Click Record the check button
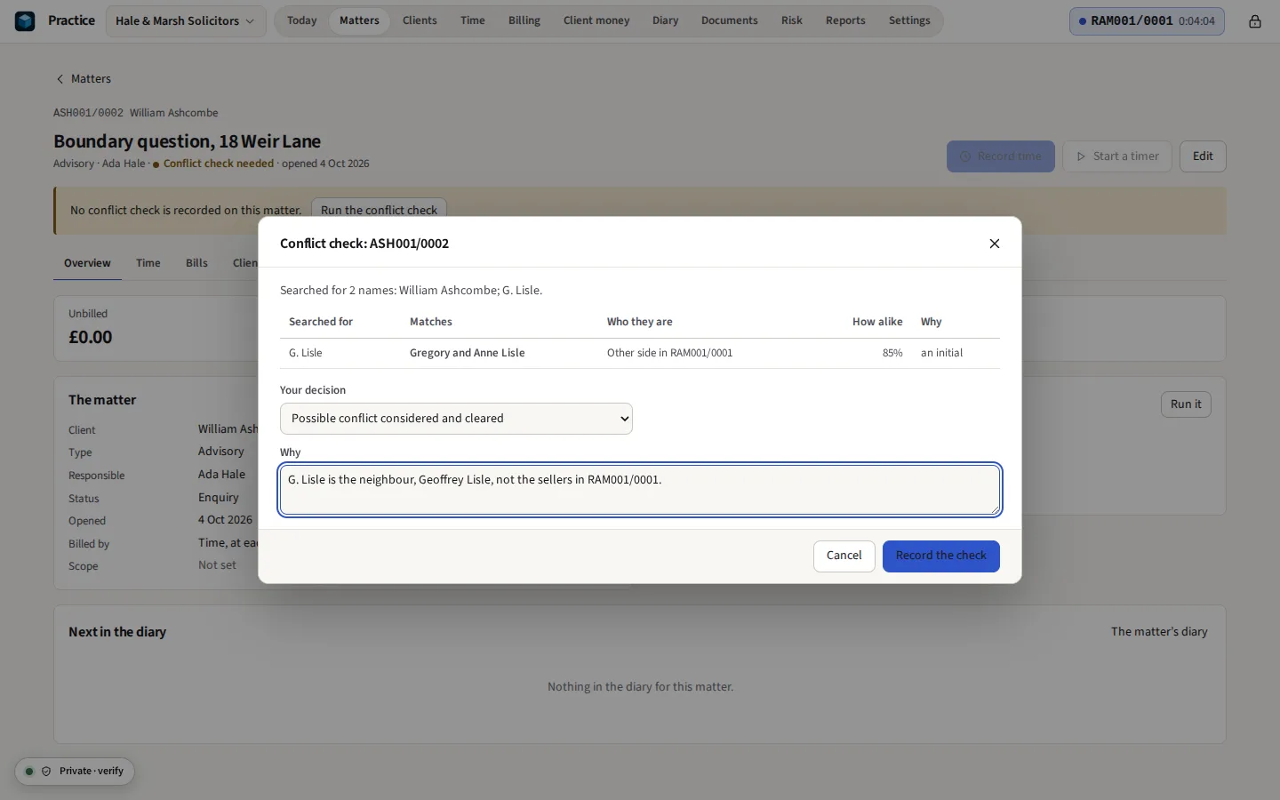This screenshot has height=800, width=1280. [941, 556]
